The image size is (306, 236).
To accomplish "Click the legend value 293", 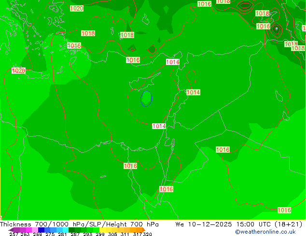I will point(88,234).
